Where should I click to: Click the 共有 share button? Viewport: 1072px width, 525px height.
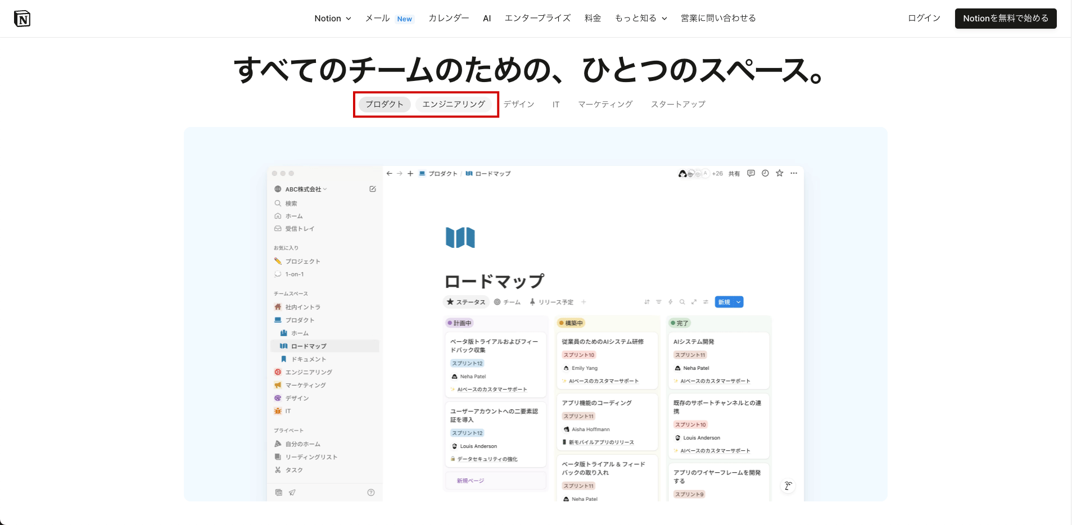coord(734,174)
